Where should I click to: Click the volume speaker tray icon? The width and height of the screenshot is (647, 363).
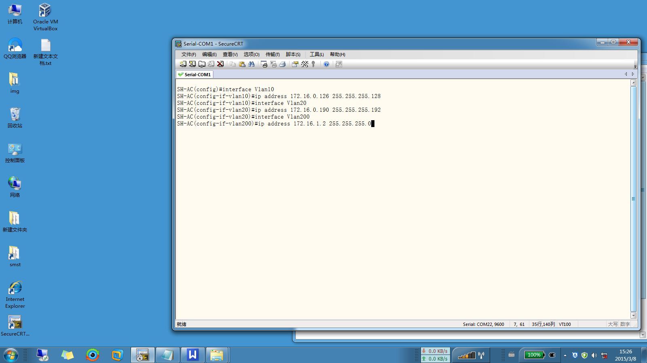[x=594, y=355]
